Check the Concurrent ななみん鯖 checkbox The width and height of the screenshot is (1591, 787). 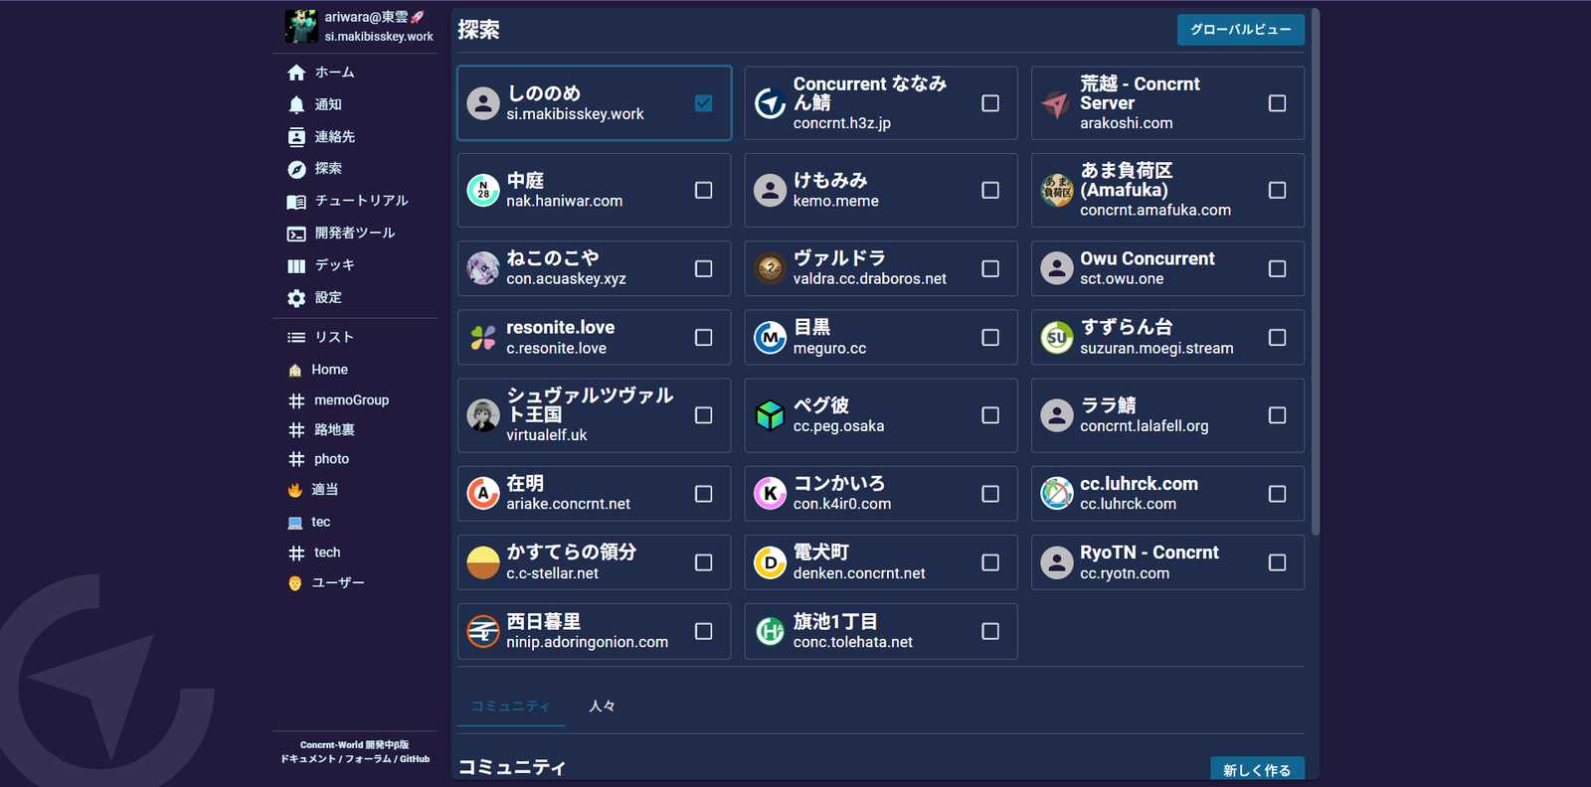click(x=990, y=103)
